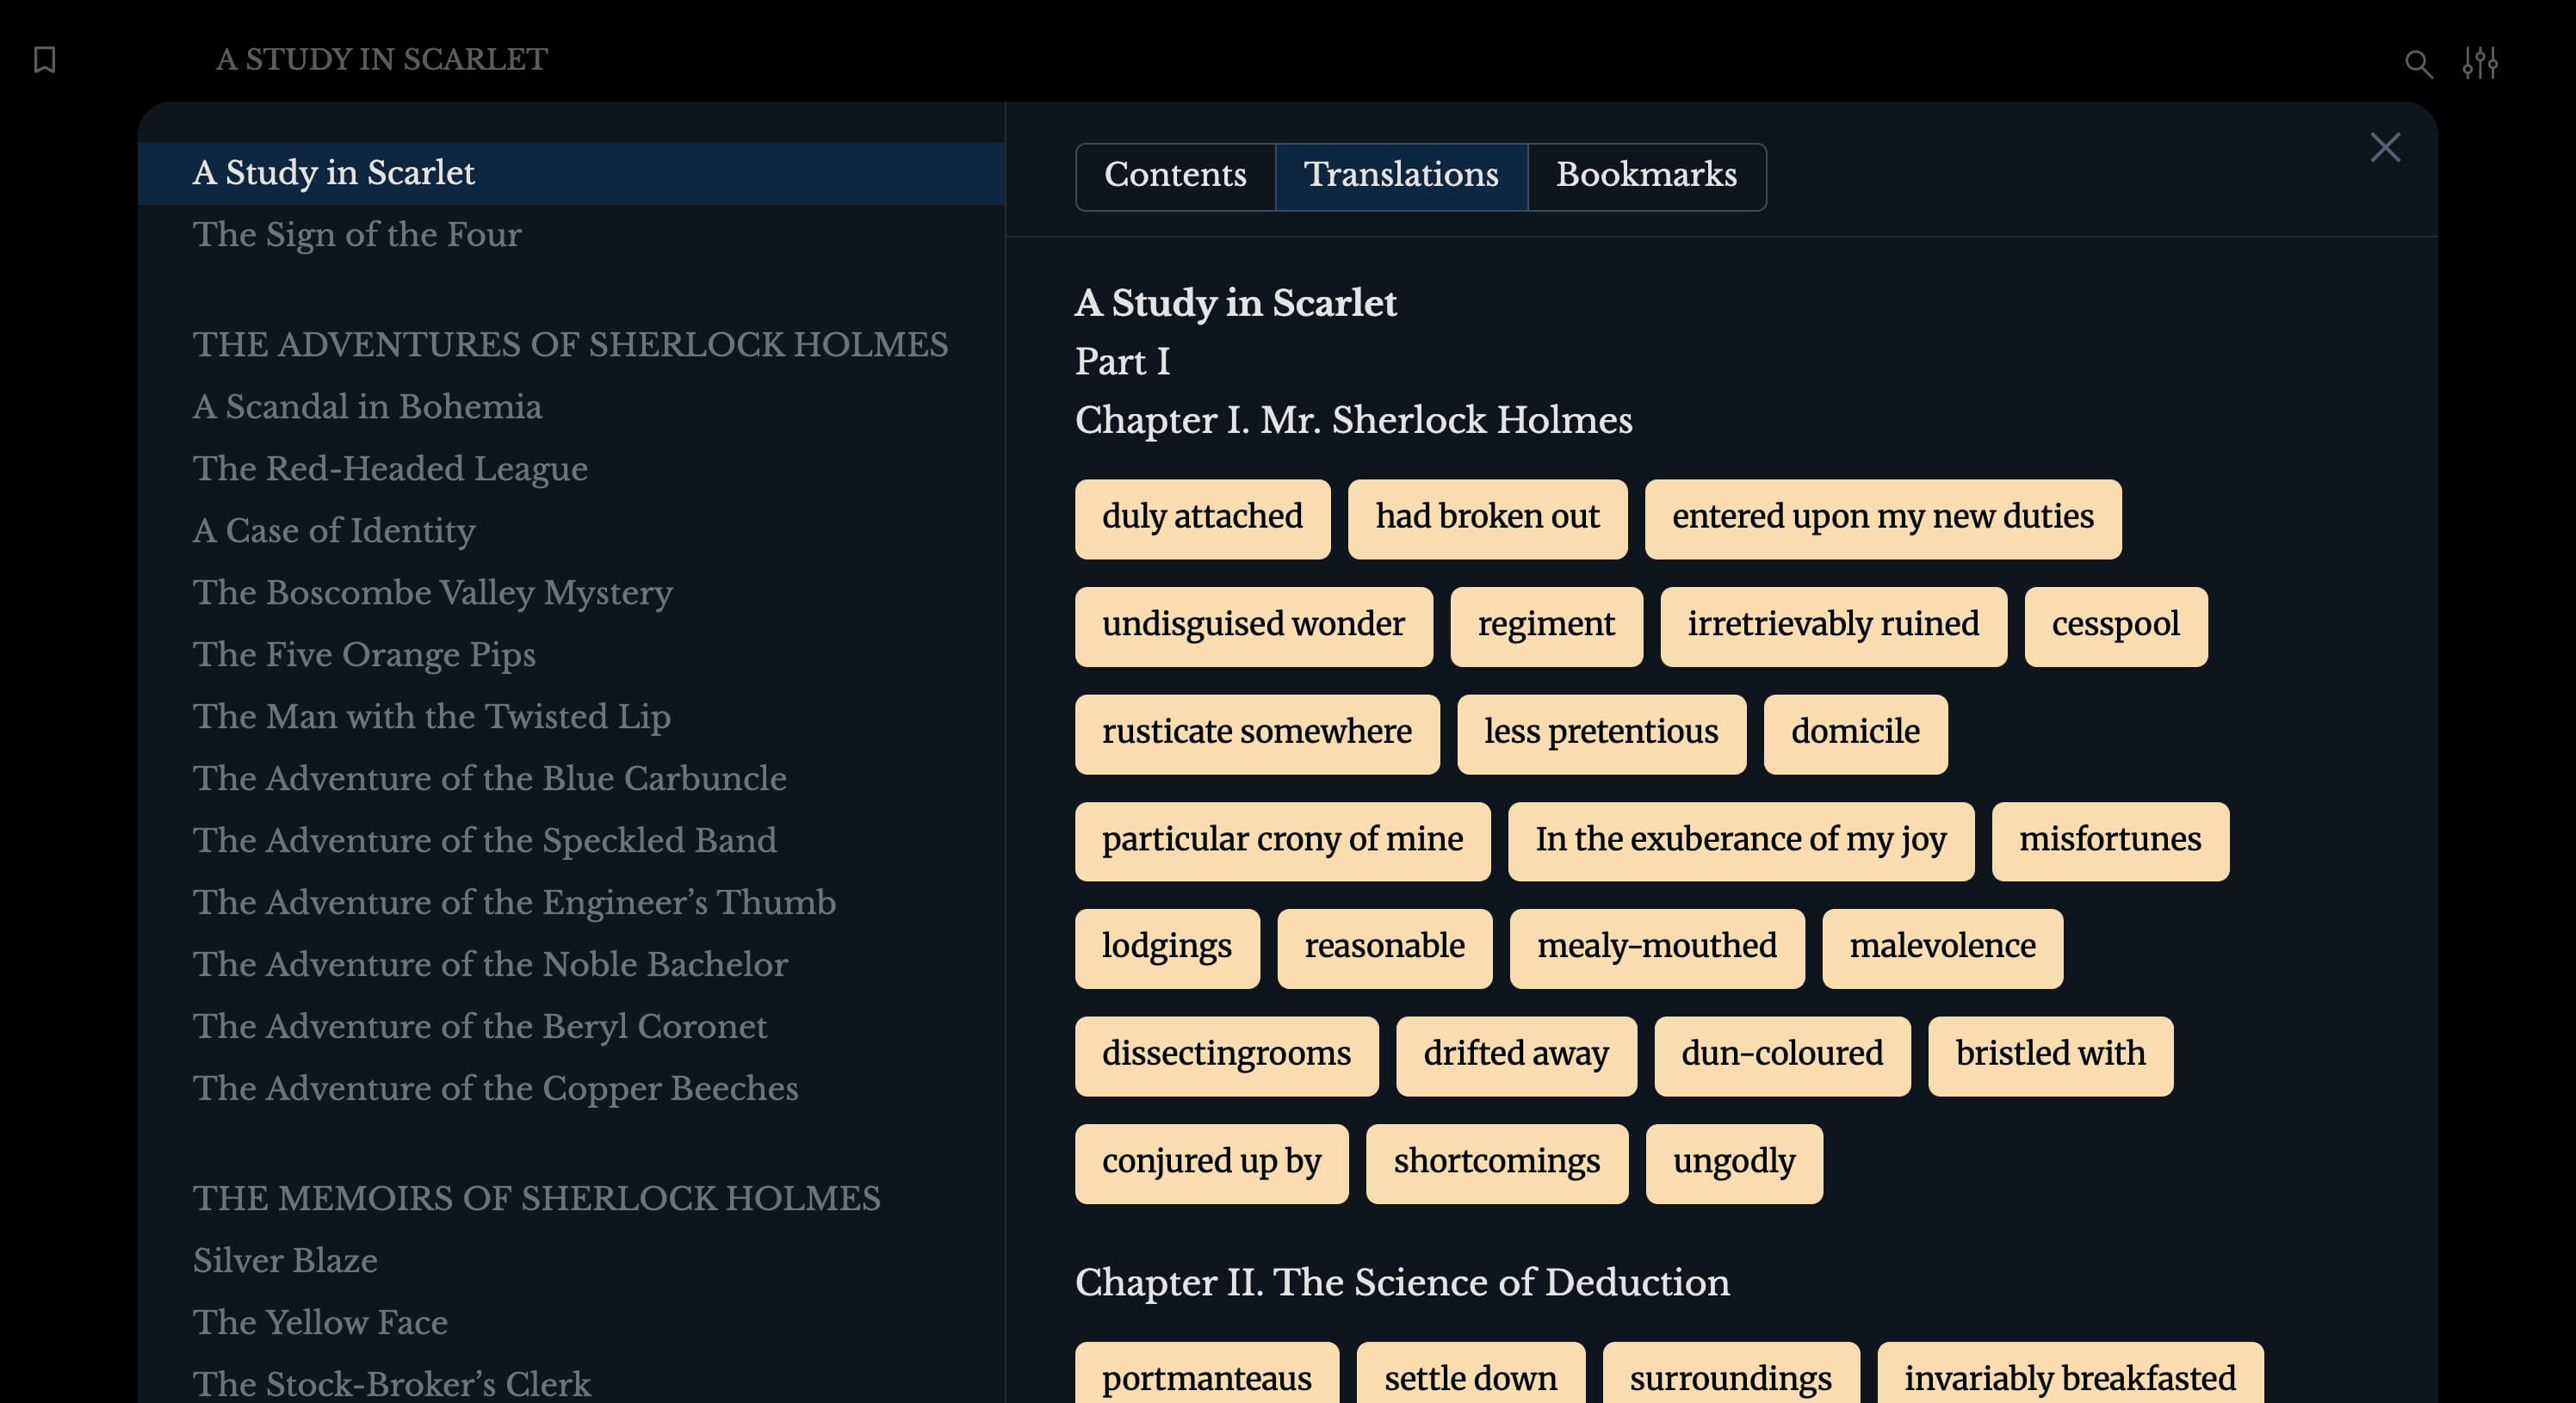Open the "misfortunes" translation
Viewport: 2576px width, 1403px height.
click(x=2110, y=841)
